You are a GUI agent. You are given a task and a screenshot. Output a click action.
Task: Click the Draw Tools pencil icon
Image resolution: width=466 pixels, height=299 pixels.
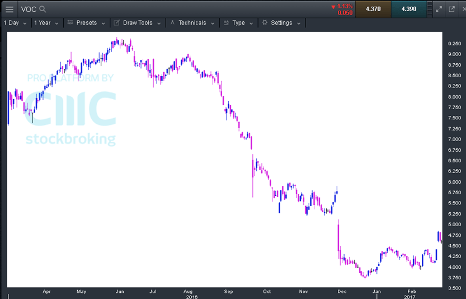click(x=116, y=22)
